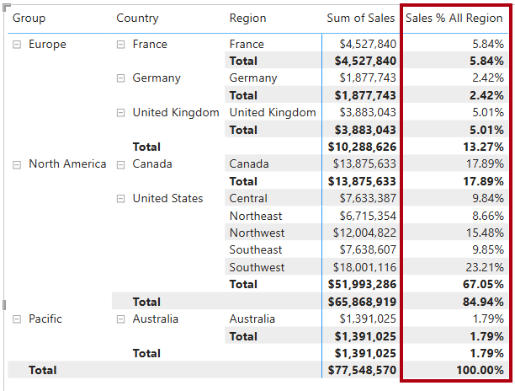Select the Central region cell

click(x=248, y=198)
